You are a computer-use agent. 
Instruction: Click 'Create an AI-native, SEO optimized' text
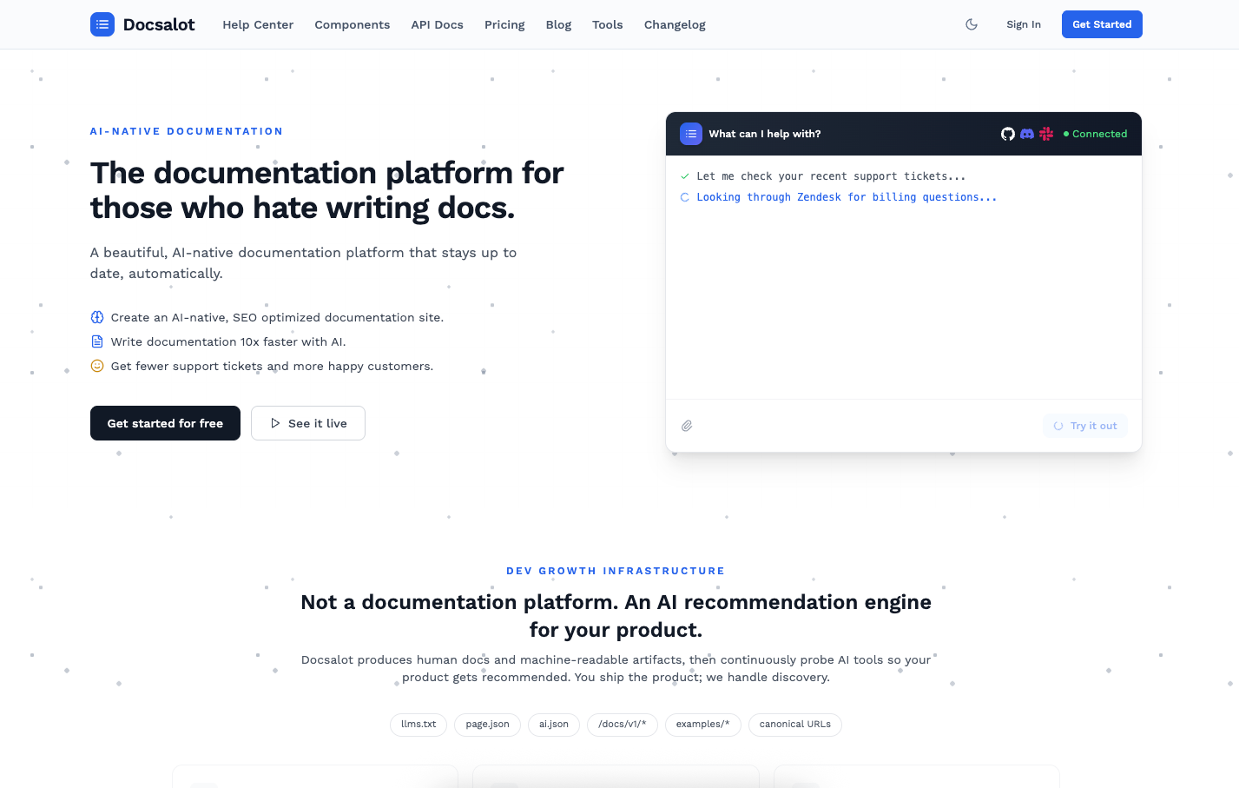click(x=277, y=317)
